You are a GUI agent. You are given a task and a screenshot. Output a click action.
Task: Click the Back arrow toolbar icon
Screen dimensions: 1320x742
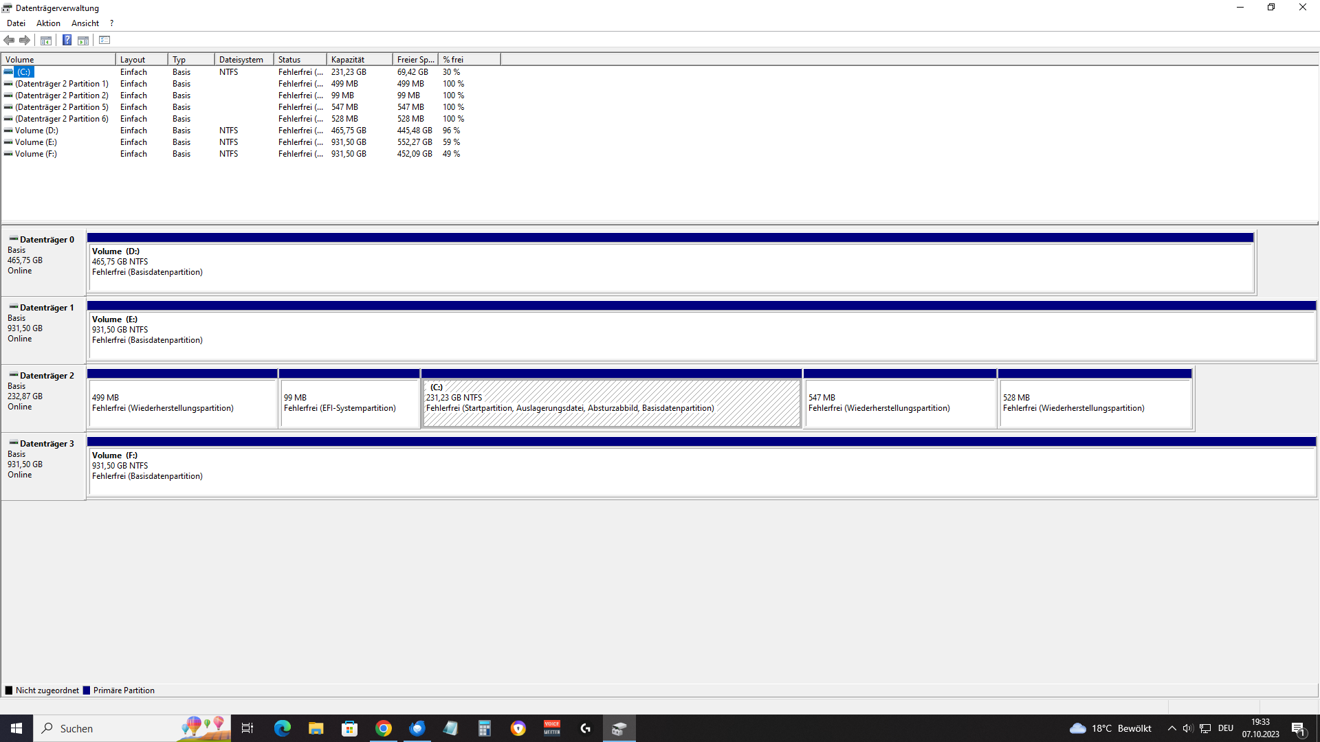point(9,40)
